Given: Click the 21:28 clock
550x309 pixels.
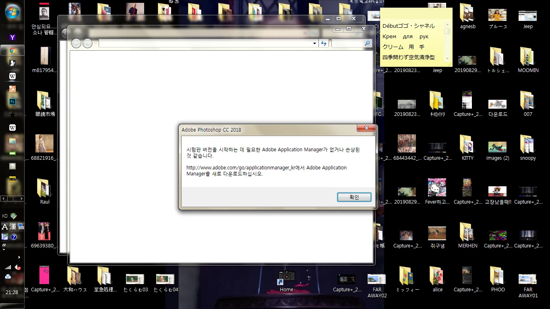Looking at the screenshot, I should tap(12, 292).
